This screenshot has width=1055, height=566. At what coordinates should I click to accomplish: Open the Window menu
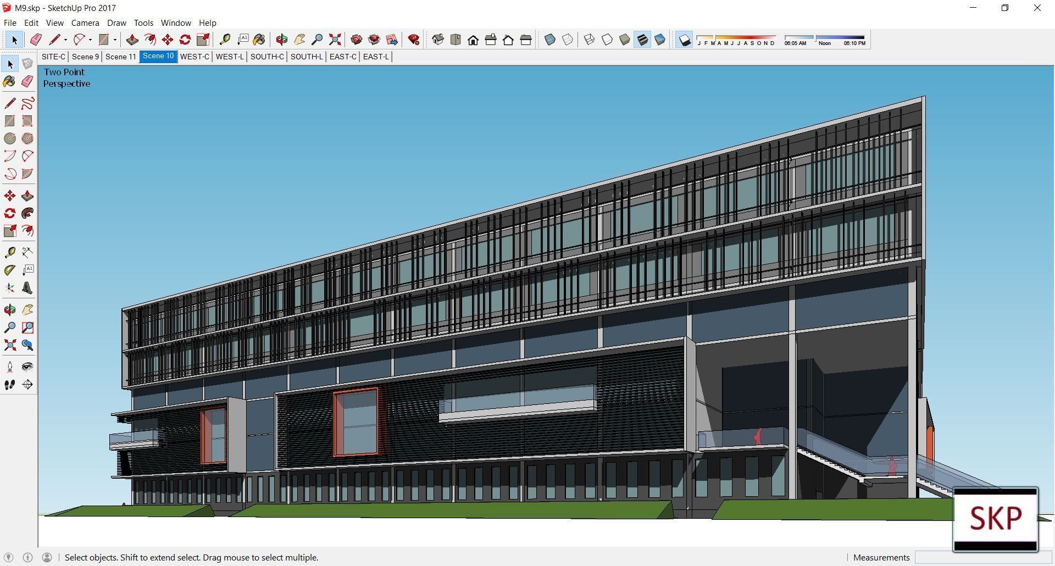click(x=176, y=23)
